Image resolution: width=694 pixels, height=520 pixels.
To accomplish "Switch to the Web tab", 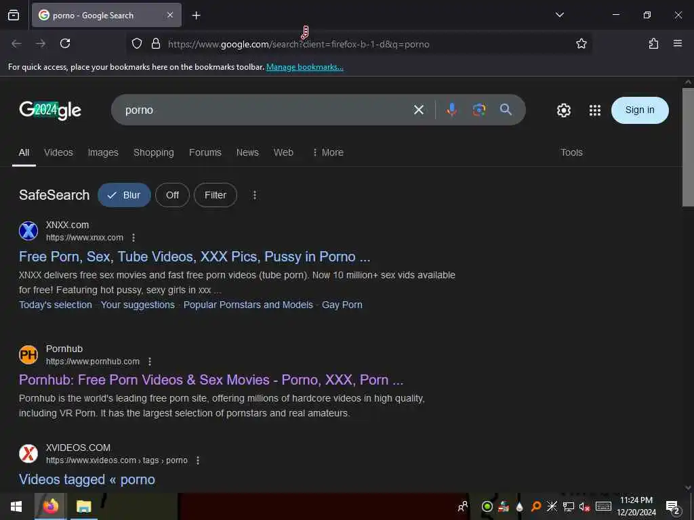I will (283, 152).
